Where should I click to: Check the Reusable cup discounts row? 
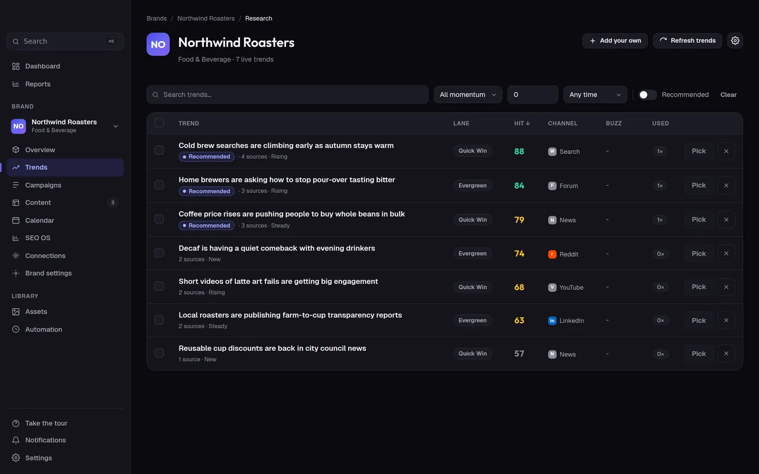coord(159,353)
